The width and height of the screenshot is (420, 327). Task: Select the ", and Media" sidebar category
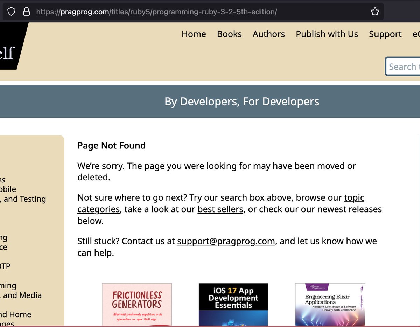21,295
